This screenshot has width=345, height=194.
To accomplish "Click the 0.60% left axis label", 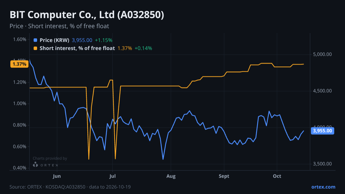I will point(20,147).
